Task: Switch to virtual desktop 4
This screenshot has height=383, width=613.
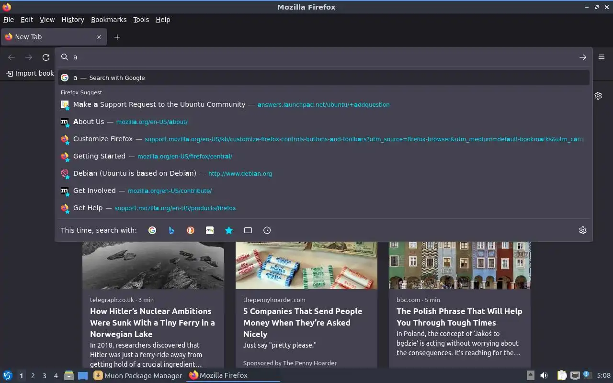Action: point(56,376)
